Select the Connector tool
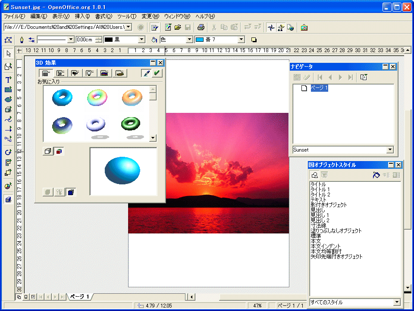The image size is (414, 311). (9, 139)
